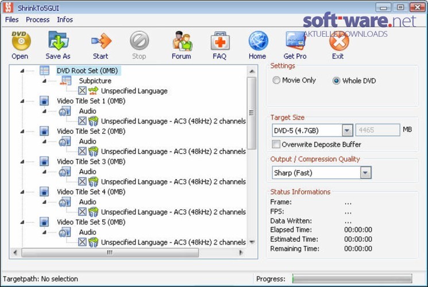Click the Targetpath: No selection status text

tap(40, 279)
